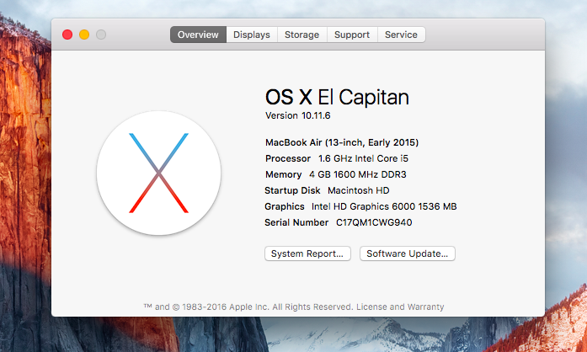Click the MacBook Air model name text
Viewport: 587px width, 352px height.
click(x=342, y=142)
